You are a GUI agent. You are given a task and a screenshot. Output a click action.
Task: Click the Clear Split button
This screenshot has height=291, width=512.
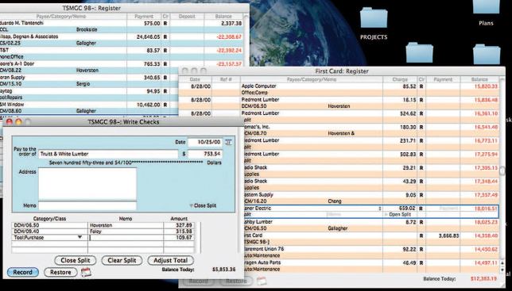pos(122,260)
